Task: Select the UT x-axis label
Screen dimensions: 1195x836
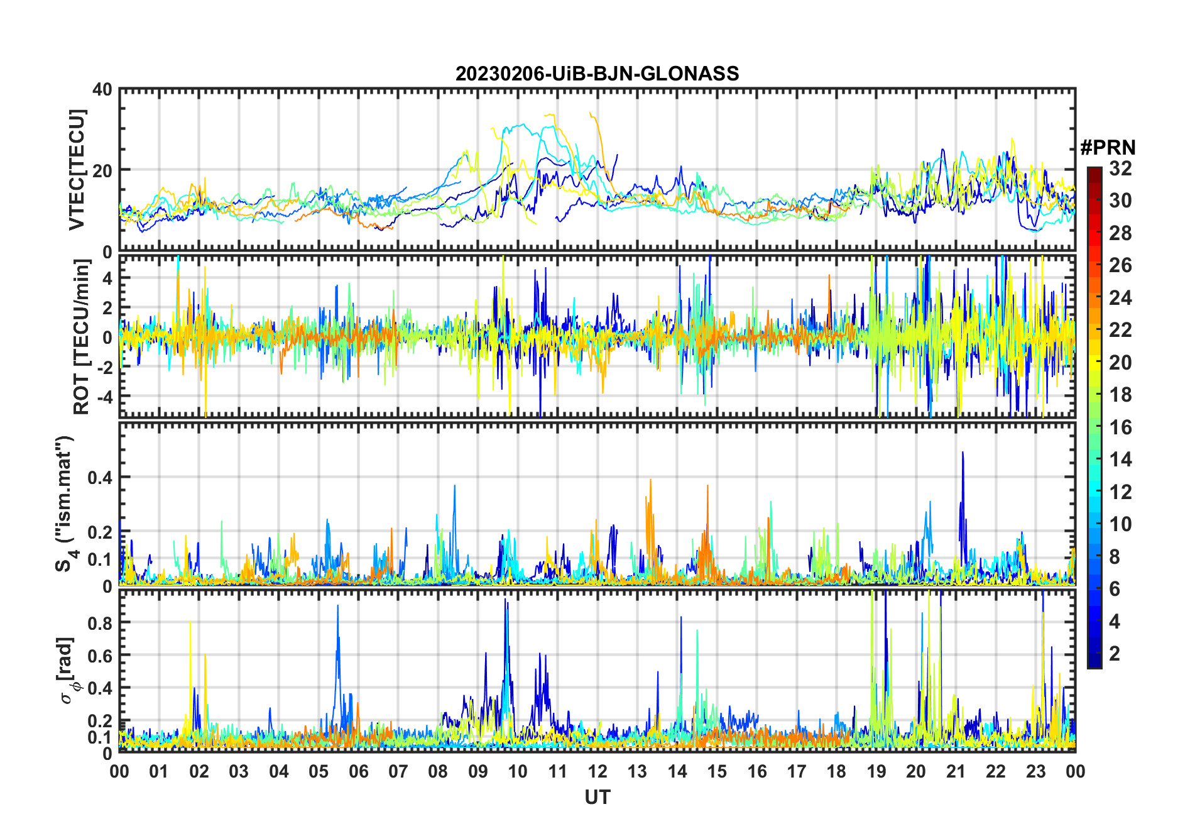Action: (x=597, y=797)
